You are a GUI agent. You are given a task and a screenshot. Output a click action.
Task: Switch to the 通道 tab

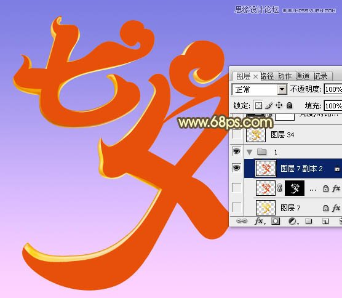303,76
